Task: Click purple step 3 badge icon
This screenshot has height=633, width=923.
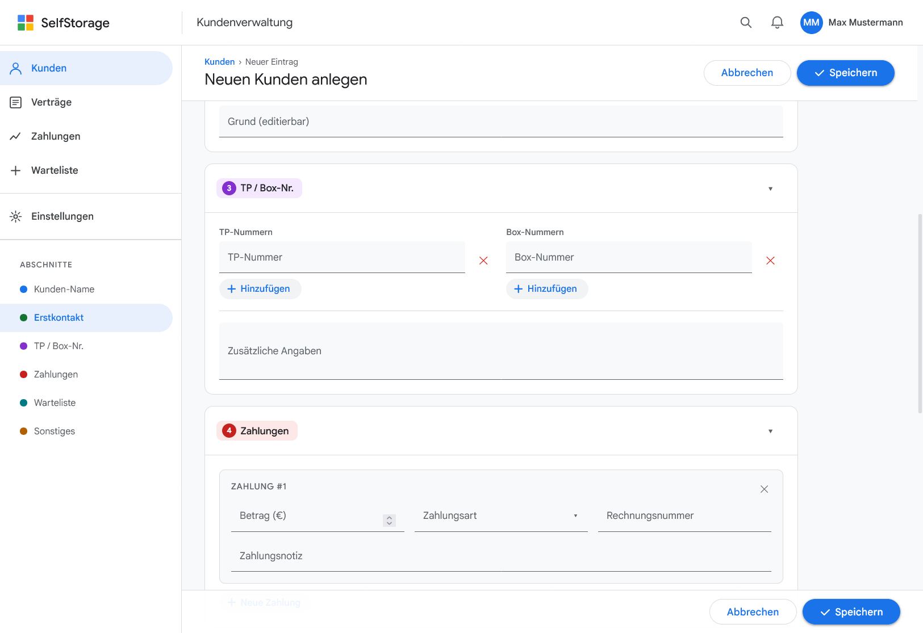Action: 229,188
